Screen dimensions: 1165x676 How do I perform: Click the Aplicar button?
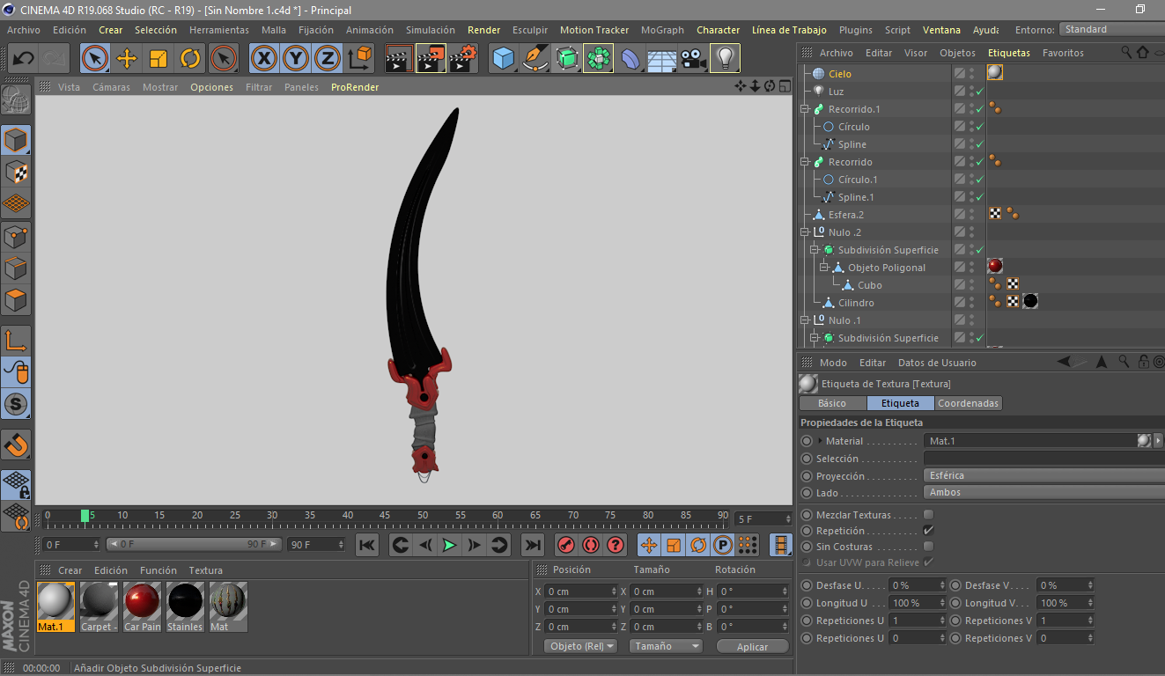[752, 646]
